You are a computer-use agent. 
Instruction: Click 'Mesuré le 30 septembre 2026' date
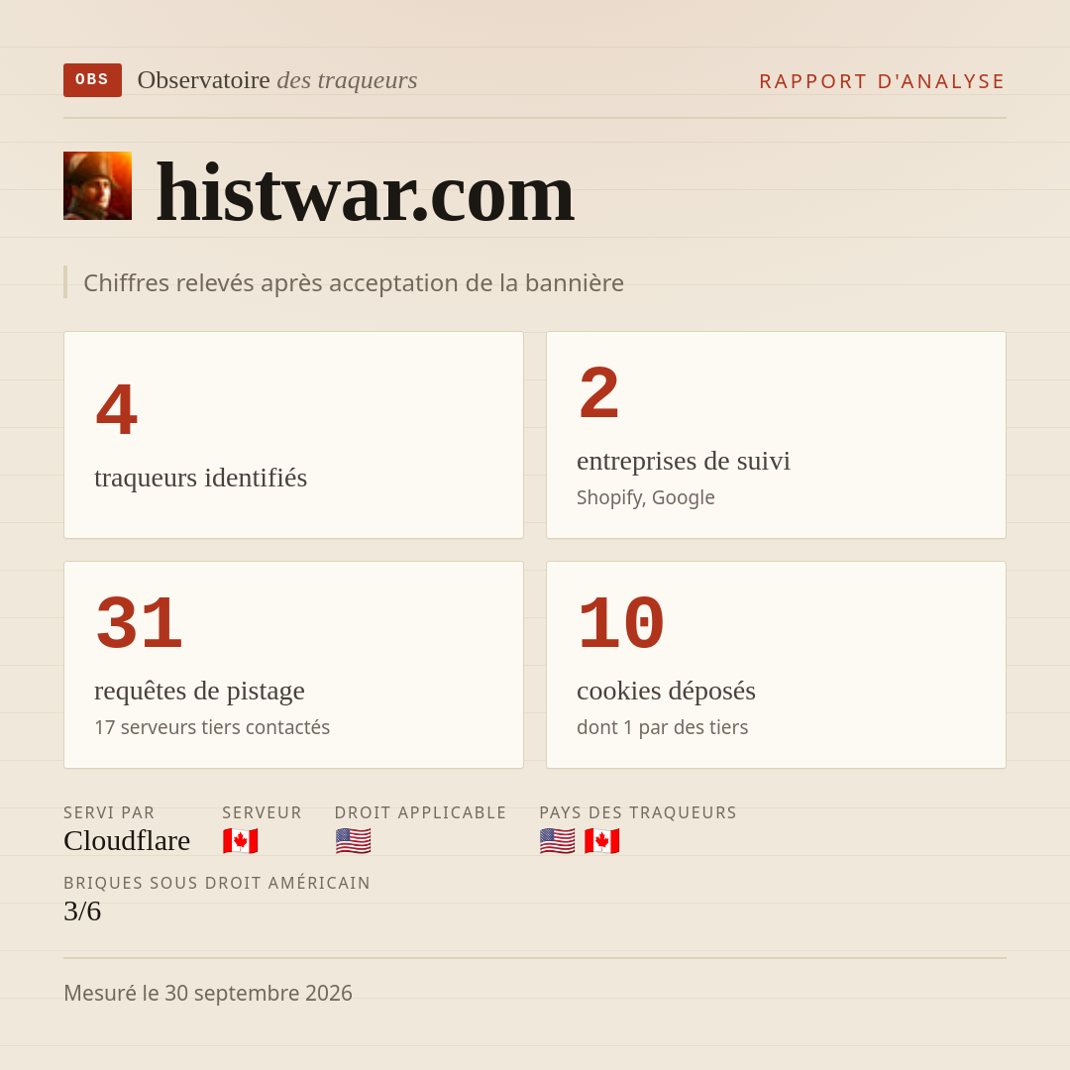click(208, 993)
